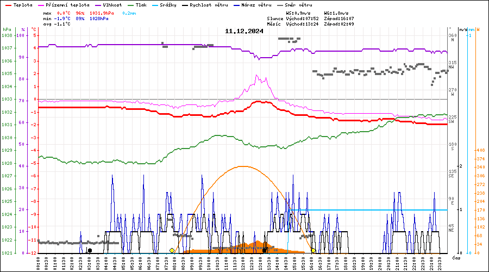Viewport: 489px width, 272px height.
Task: Click the max temperature value 0.0°C
Action: [x=64, y=13]
